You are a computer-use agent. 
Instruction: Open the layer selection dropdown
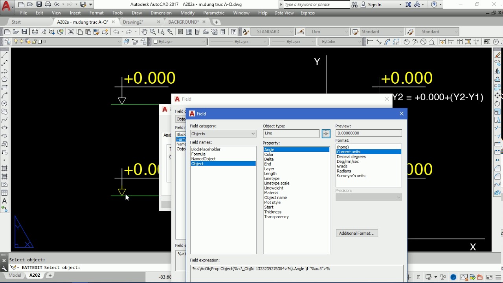point(67,42)
